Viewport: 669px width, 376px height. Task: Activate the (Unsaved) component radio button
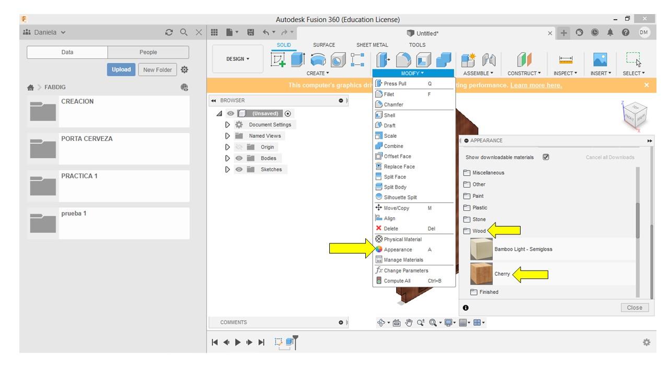(x=288, y=113)
